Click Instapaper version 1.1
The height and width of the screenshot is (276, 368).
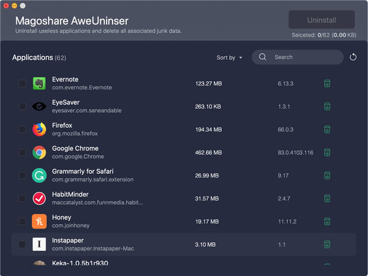click(x=281, y=245)
